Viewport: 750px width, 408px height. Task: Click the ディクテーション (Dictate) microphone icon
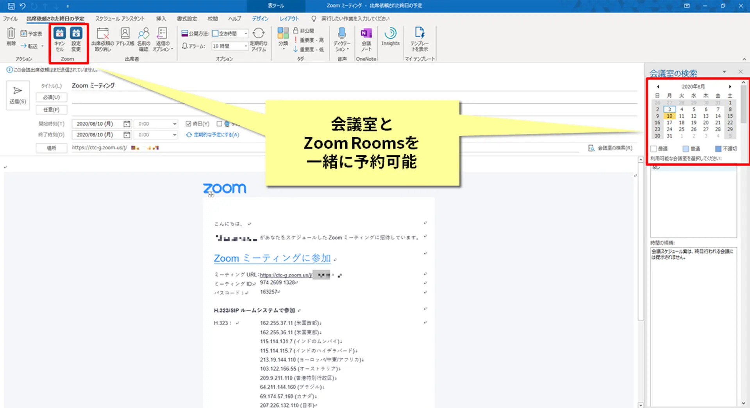point(342,33)
